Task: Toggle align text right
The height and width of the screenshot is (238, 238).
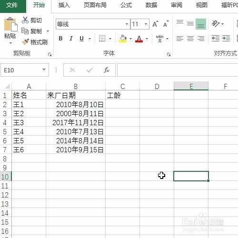Action: click(201, 39)
